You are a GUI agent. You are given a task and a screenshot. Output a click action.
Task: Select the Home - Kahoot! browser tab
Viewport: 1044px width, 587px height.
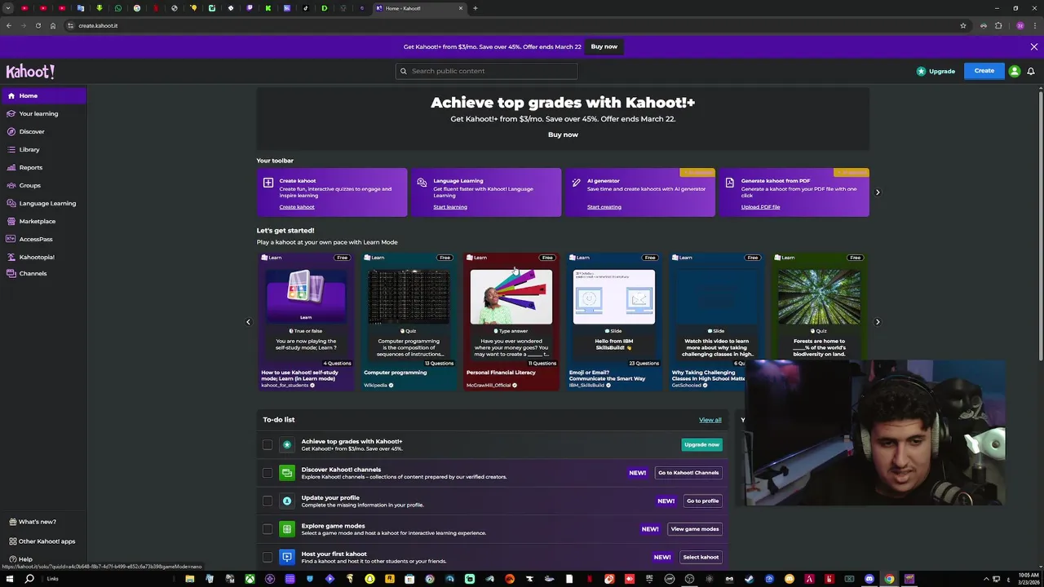pos(419,8)
